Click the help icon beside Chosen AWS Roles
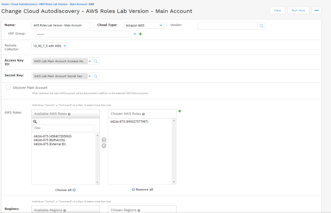 (x=143, y=114)
